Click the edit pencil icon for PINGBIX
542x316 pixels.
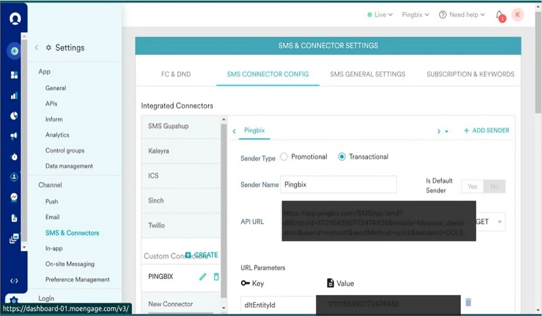(x=203, y=276)
